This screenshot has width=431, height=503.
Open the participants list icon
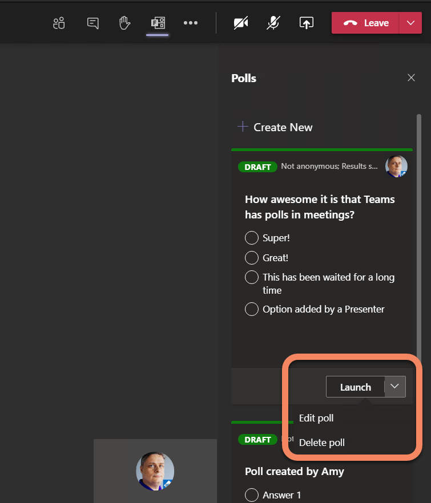click(59, 23)
